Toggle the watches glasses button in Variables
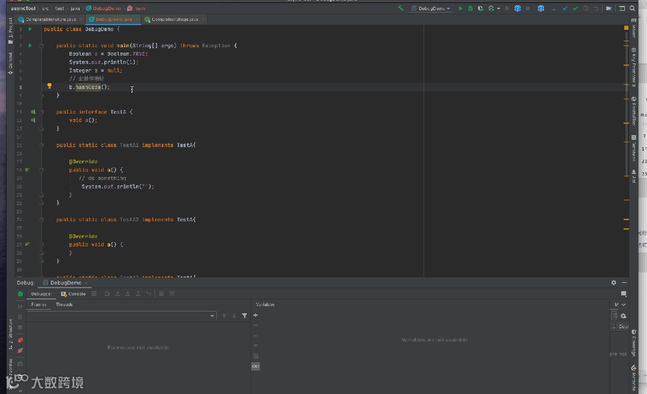The width and height of the screenshot is (647, 394). point(256,366)
